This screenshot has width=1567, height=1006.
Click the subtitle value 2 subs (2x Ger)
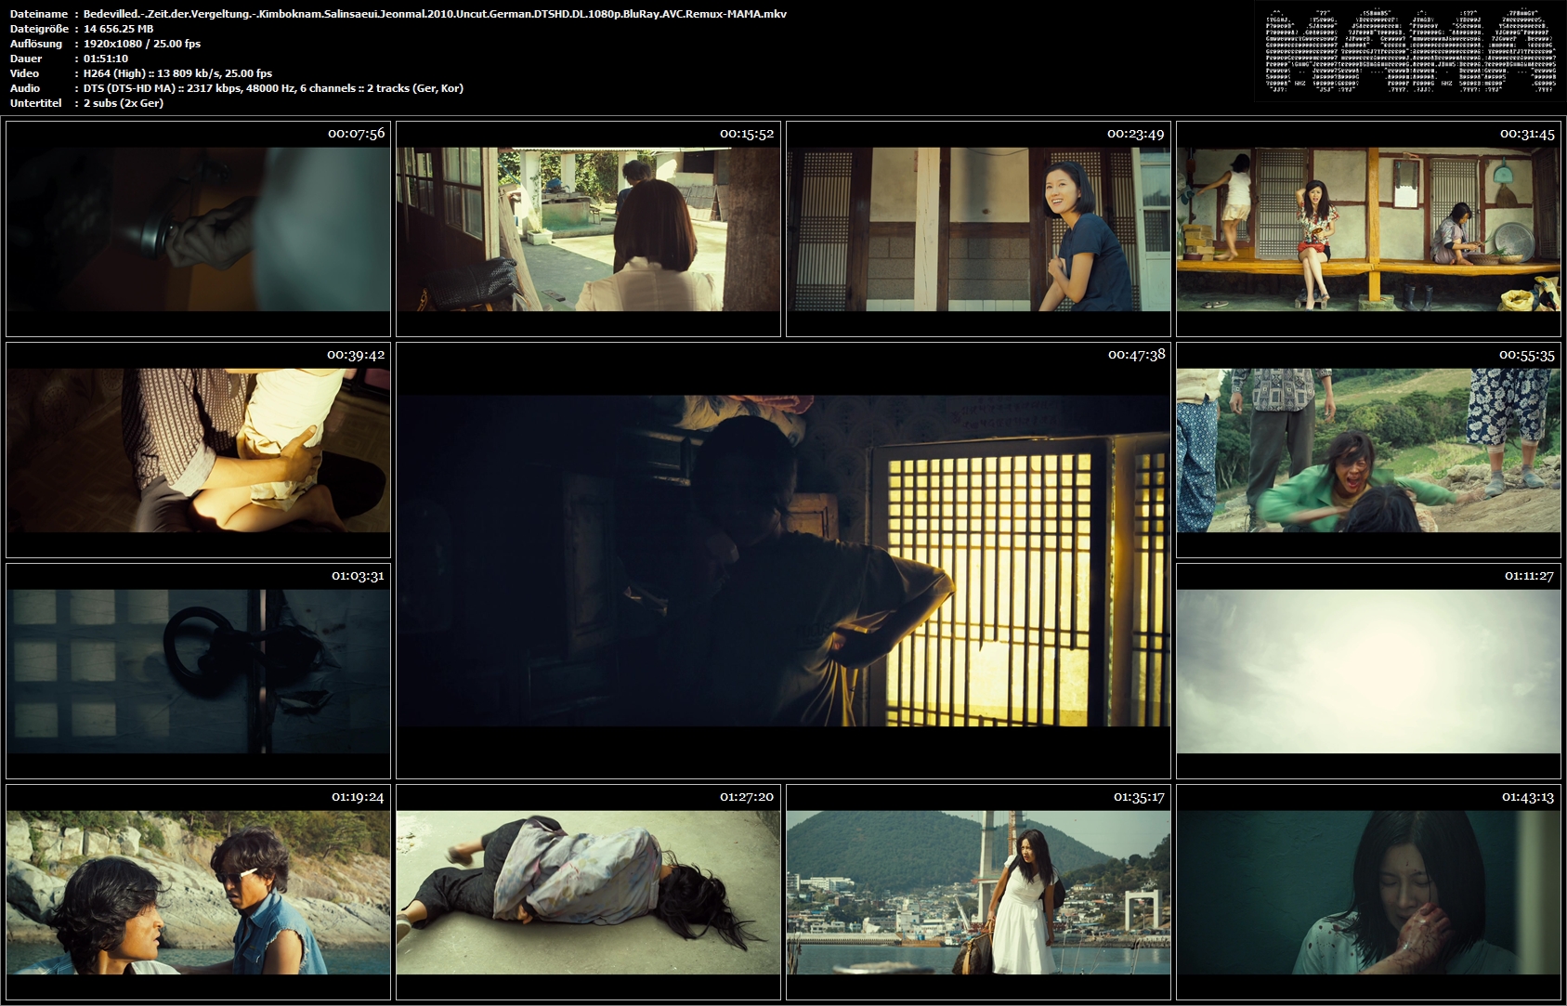124,103
